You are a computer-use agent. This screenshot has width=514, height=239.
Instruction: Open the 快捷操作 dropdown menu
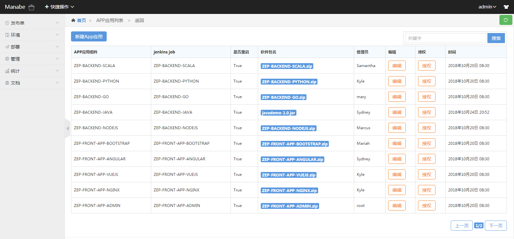pyautogui.click(x=60, y=7)
